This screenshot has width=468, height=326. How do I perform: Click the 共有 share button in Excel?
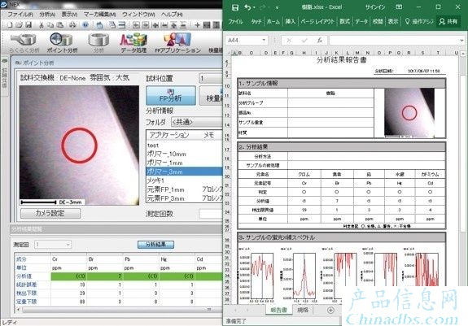(x=448, y=21)
